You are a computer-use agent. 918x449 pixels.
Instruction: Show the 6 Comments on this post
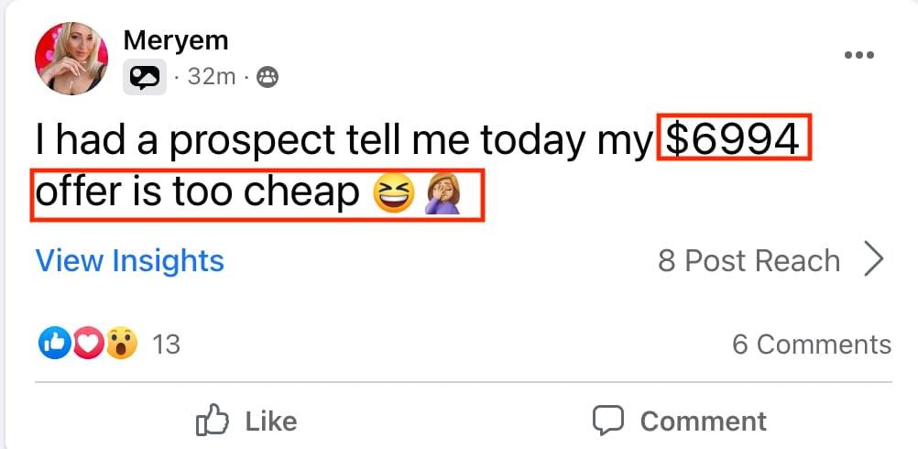click(811, 345)
